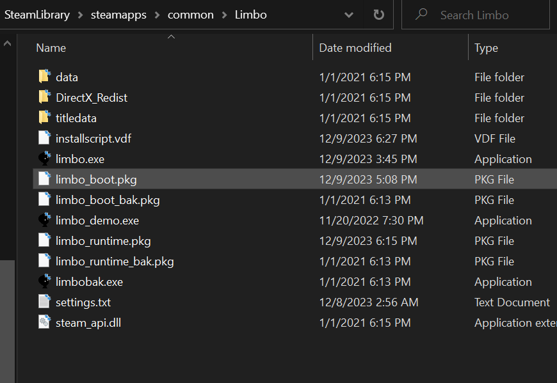Expand the chevron after SteamLibrary breadcrumb
The image size is (557, 383).
click(x=79, y=15)
